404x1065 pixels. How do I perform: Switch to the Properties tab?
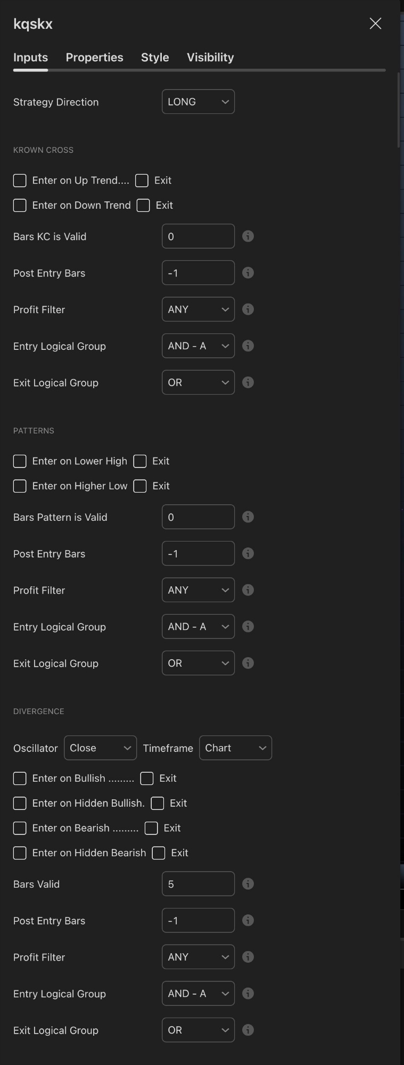(x=94, y=58)
